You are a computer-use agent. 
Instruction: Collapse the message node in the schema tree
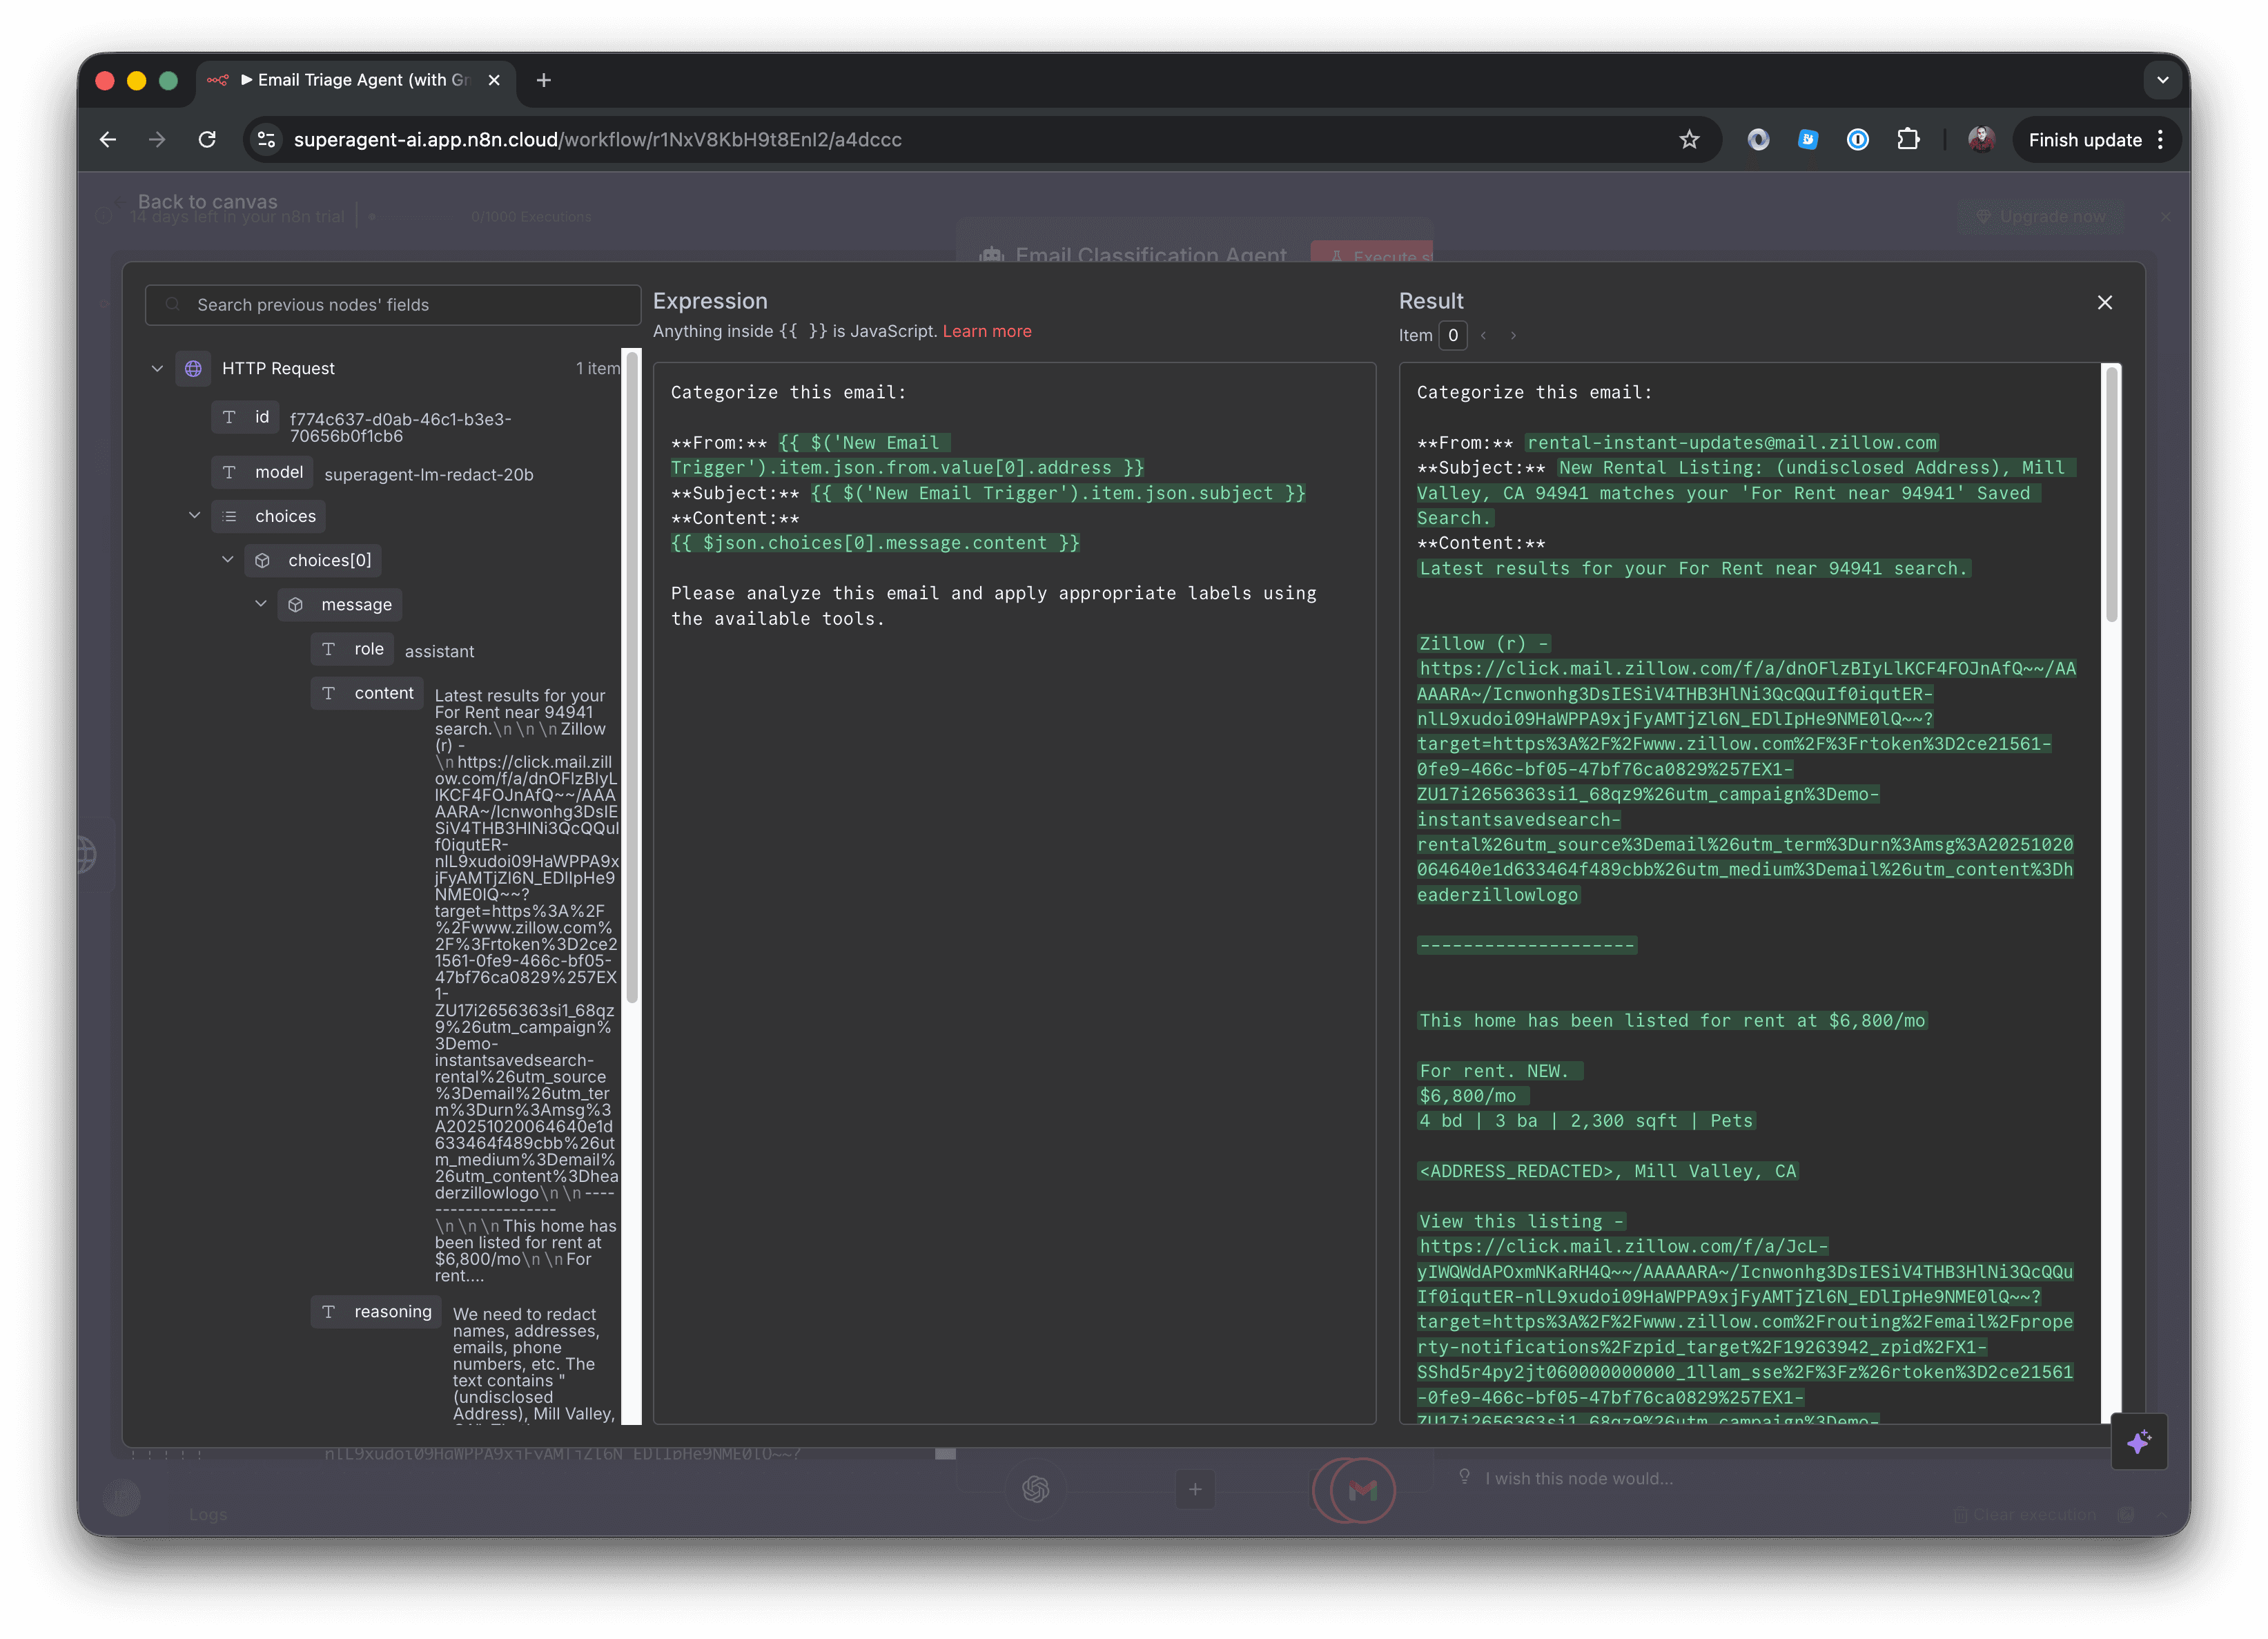pos(261,604)
